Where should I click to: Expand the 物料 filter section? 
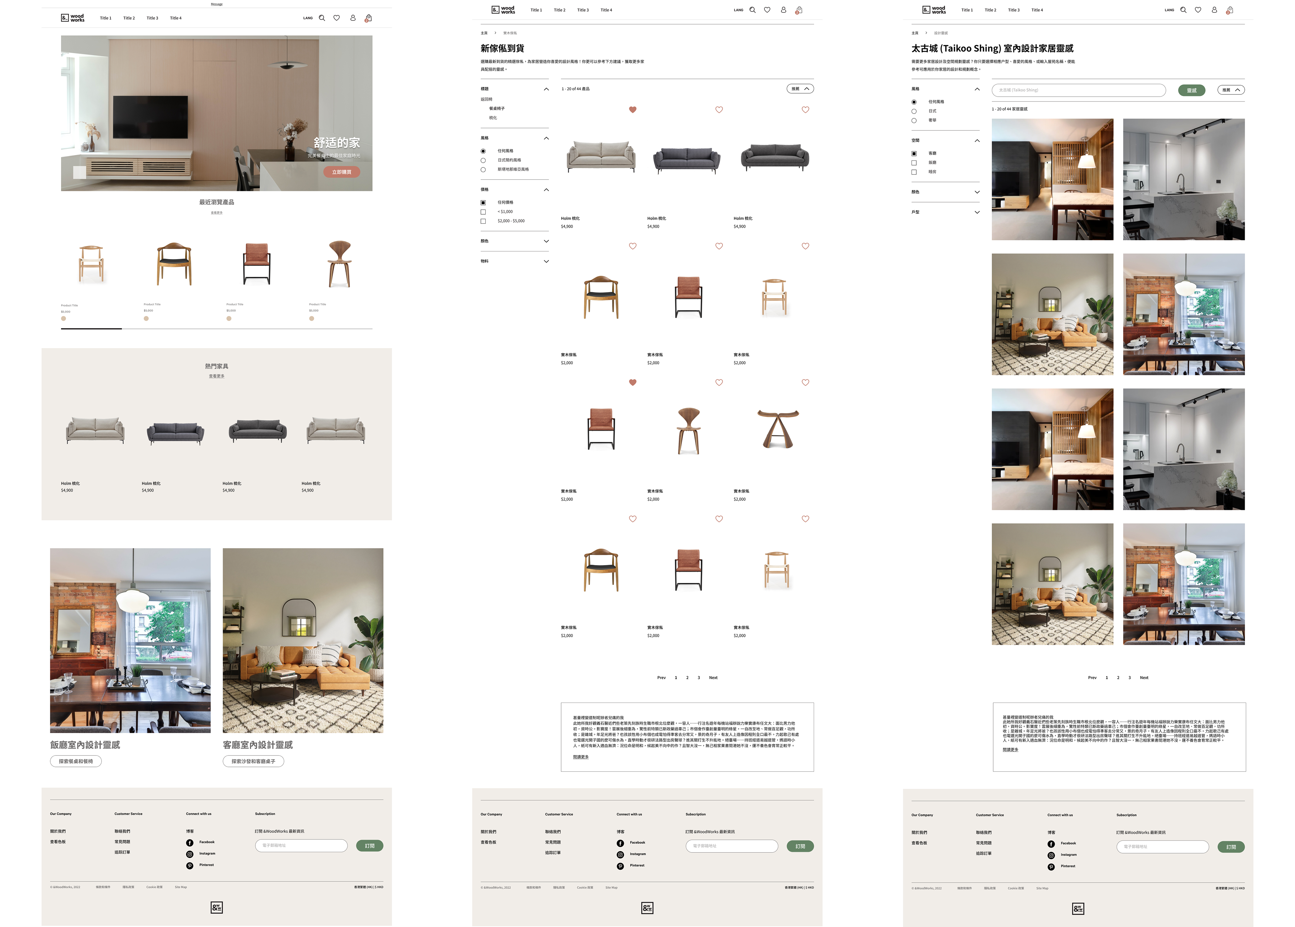click(x=546, y=261)
